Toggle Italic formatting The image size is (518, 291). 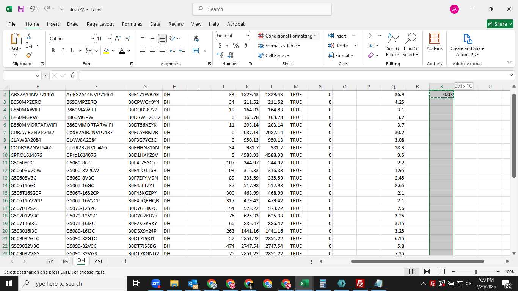tap(63, 51)
